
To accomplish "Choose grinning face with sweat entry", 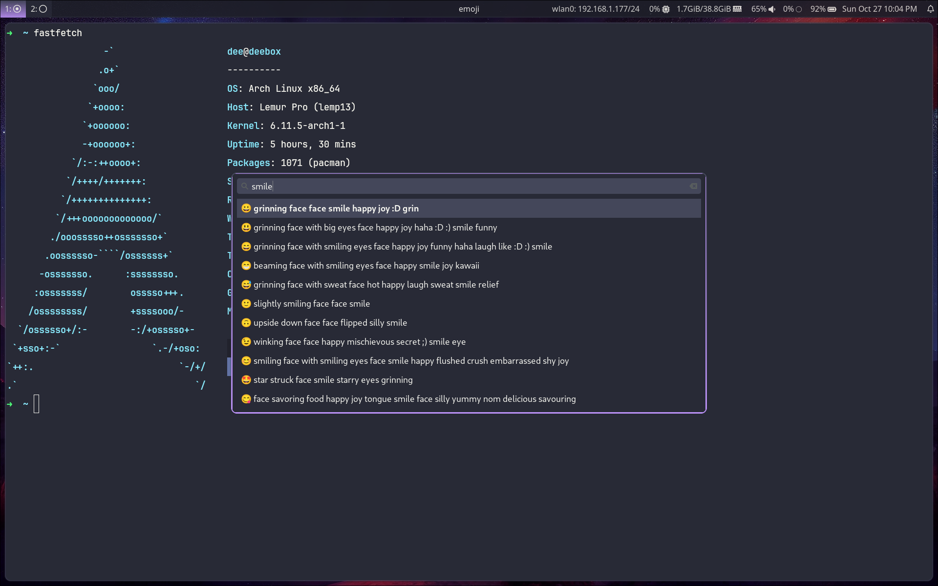I will click(x=376, y=285).
